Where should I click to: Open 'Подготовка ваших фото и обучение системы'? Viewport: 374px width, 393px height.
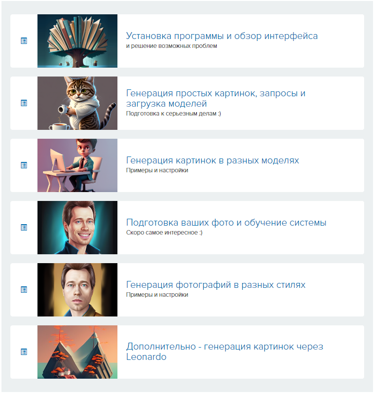226,222
